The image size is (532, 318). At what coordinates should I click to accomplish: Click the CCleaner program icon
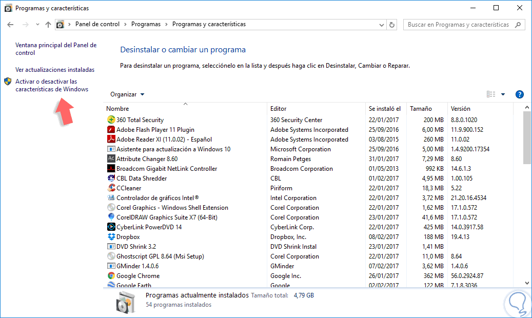tap(111, 188)
